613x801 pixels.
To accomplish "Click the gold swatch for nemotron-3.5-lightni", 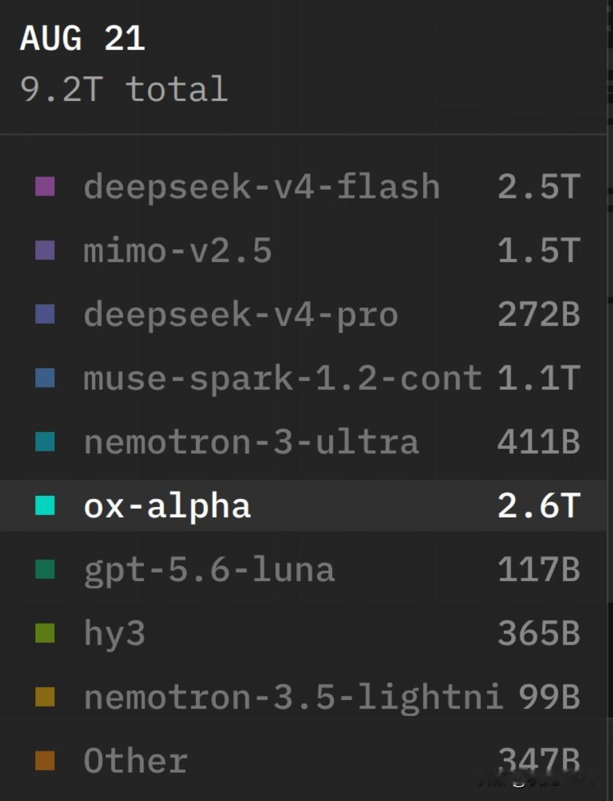I will [x=45, y=697].
